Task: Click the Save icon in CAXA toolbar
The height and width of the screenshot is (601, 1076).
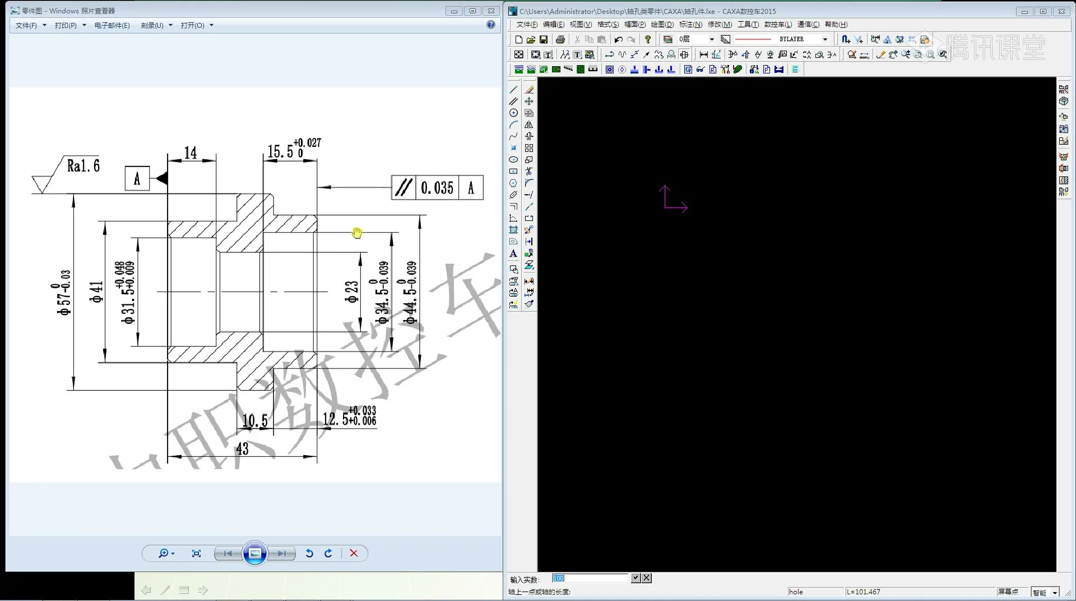Action: point(544,39)
